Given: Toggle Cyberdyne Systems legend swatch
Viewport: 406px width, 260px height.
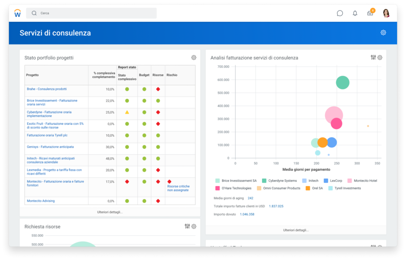Looking at the screenshot, I should [x=264, y=181].
